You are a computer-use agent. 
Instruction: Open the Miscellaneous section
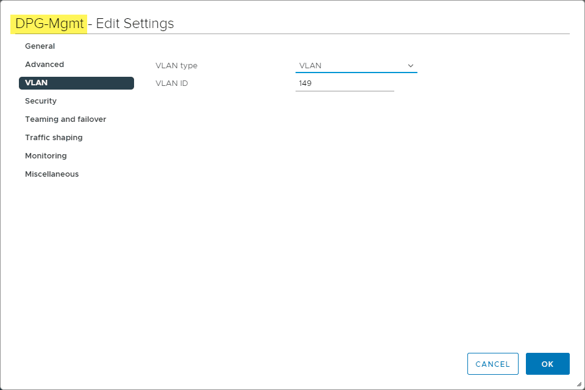click(52, 174)
